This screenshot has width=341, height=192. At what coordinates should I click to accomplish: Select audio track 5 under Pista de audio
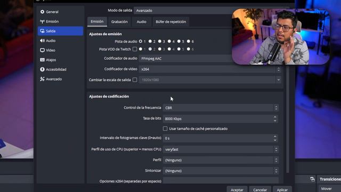click(179, 41)
